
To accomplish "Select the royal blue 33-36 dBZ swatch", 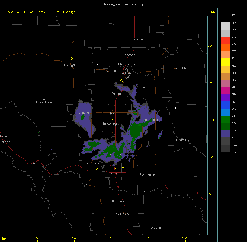I will 225,105.
